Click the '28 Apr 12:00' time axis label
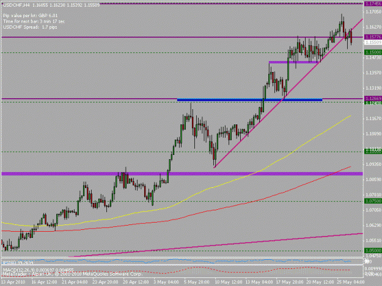Viewport: 382px width, 286px height. click(x=136, y=282)
